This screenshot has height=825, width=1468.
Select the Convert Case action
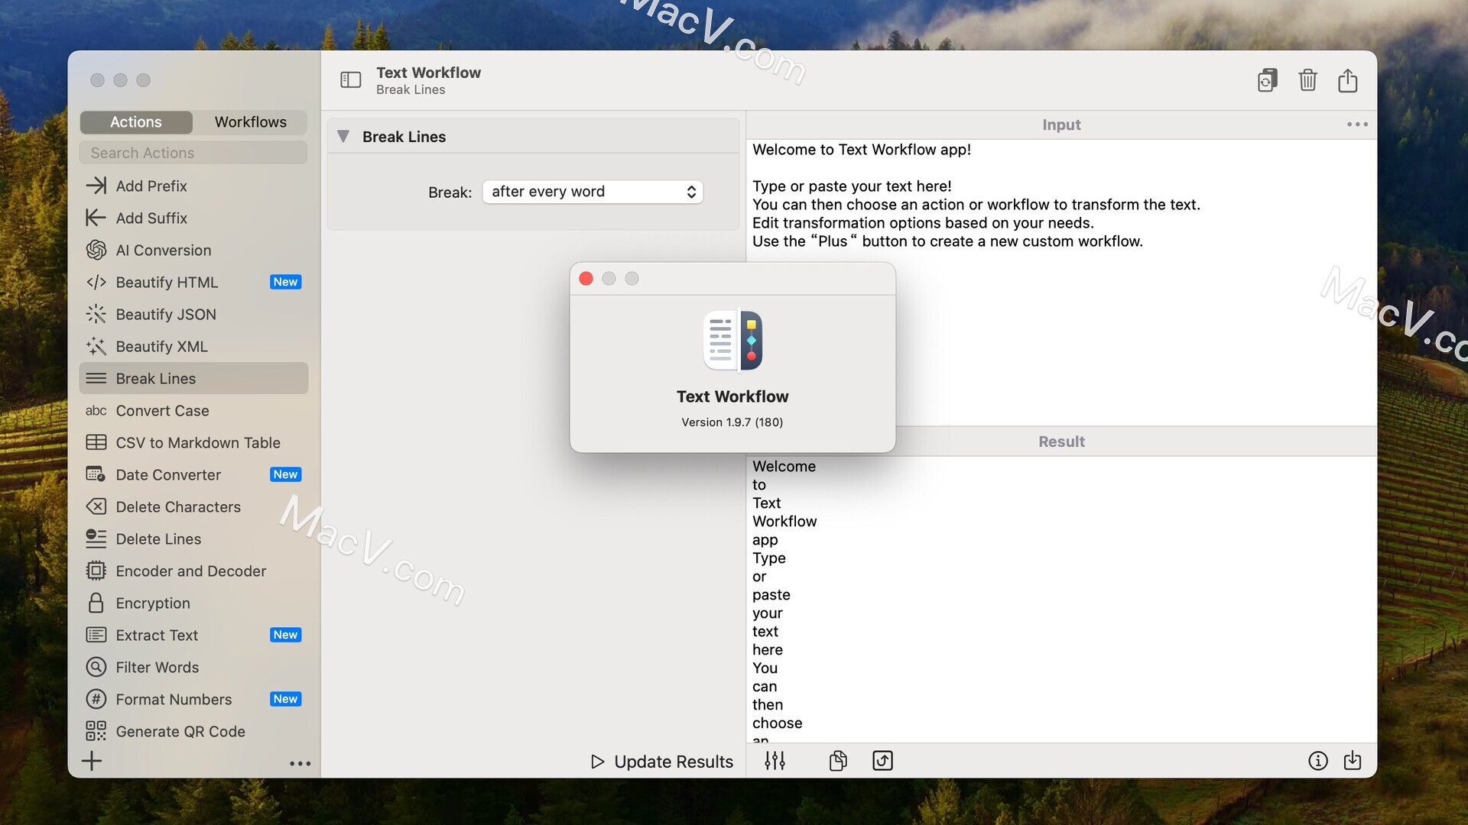tap(163, 410)
